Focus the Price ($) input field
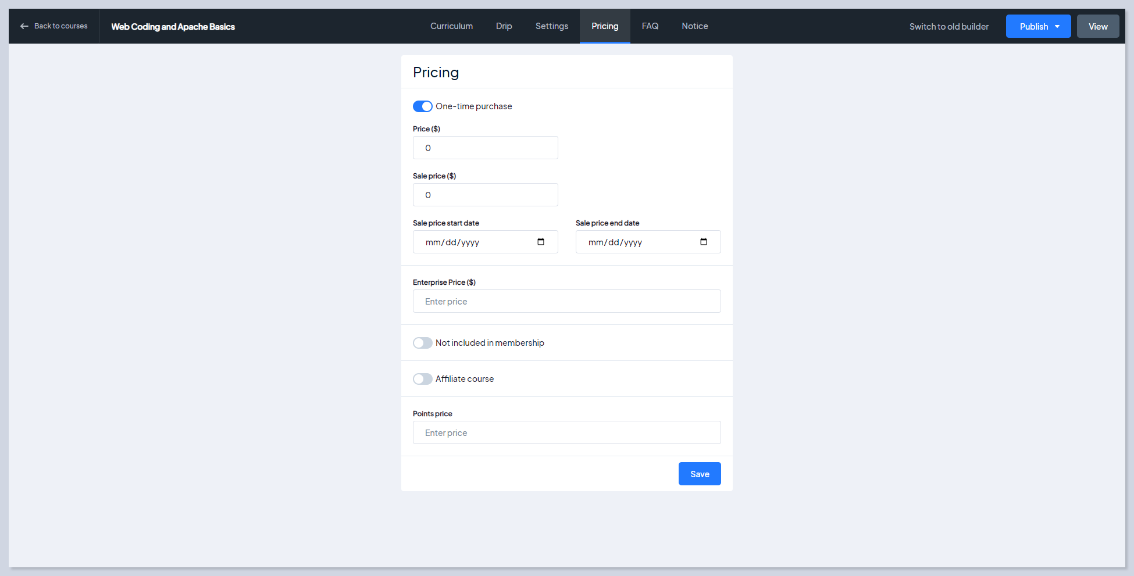 (485, 148)
